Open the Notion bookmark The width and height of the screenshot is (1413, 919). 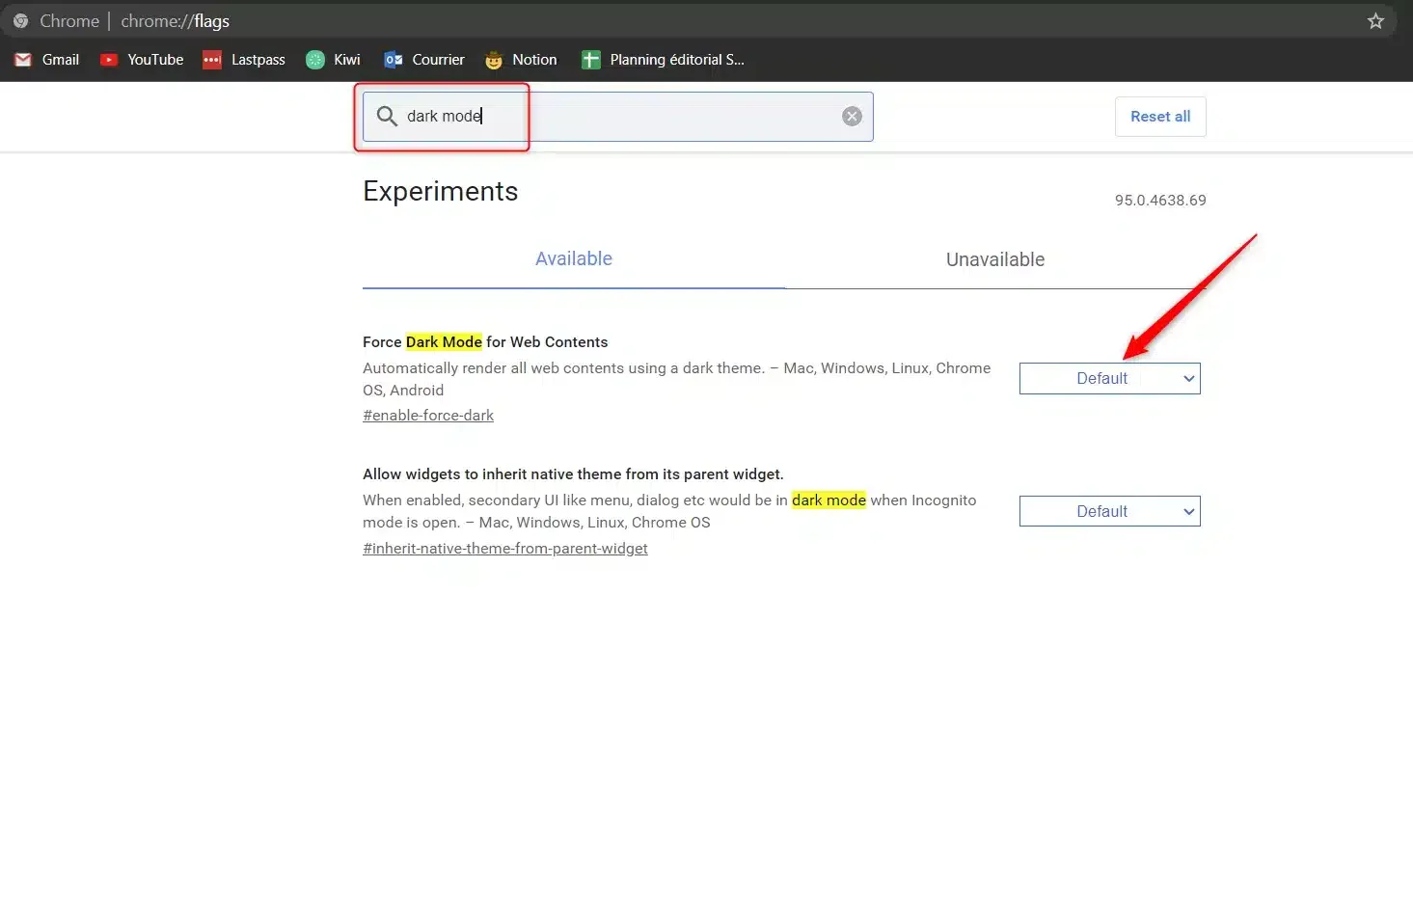click(x=521, y=60)
